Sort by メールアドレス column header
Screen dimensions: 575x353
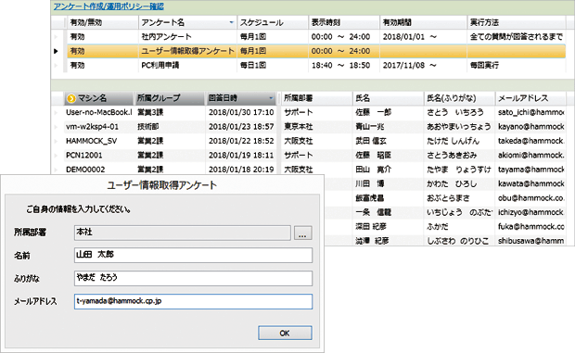point(530,98)
